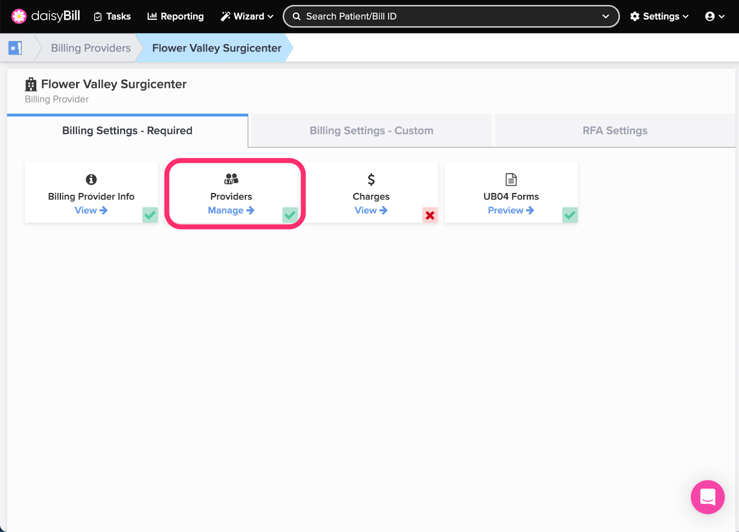The width and height of the screenshot is (739, 532).
Task: Select the Flower Valley Surgicenter breadcrumb
Action: coord(217,48)
